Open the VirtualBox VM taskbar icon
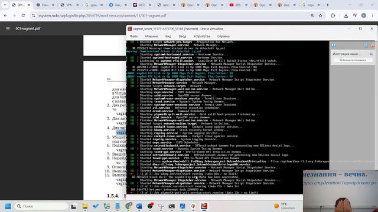Screen dimensions: 378x212 click(x=204, y=206)
